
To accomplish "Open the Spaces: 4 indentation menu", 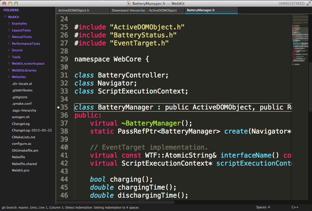I will (x=263, y=207).
